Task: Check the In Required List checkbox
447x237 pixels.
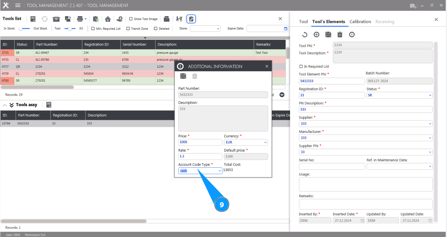Action: 301,66
